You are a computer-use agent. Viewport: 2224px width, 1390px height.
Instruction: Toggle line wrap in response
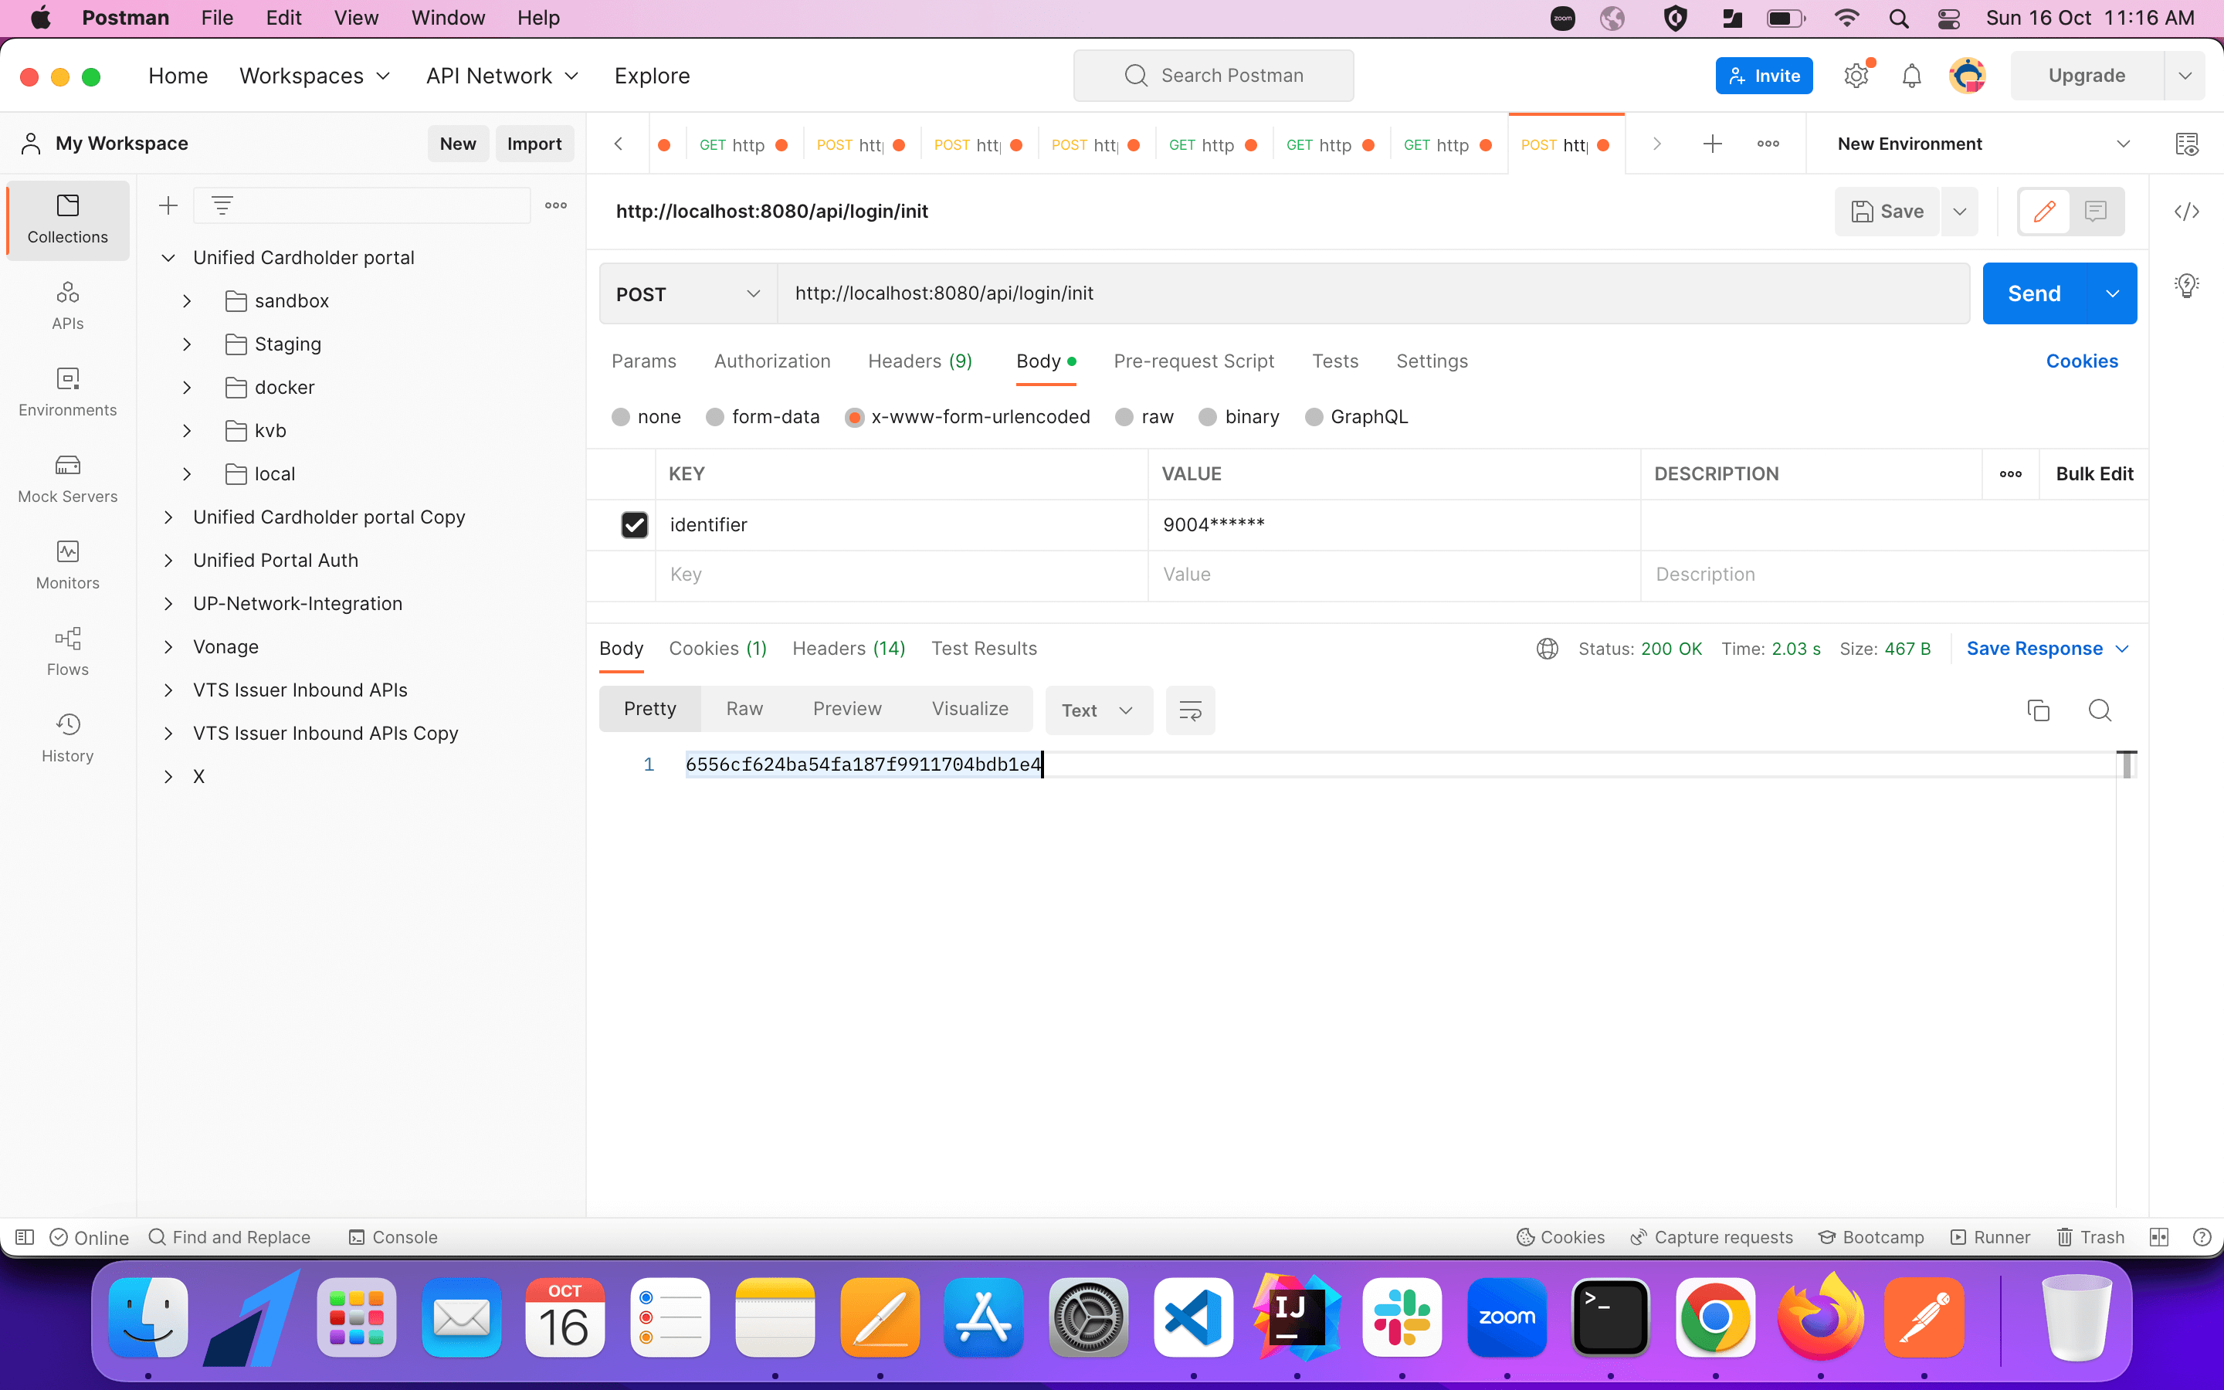(1190, 710)
